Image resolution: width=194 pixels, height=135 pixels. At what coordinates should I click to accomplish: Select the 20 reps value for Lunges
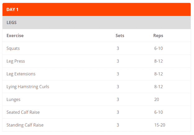(156, 99)
